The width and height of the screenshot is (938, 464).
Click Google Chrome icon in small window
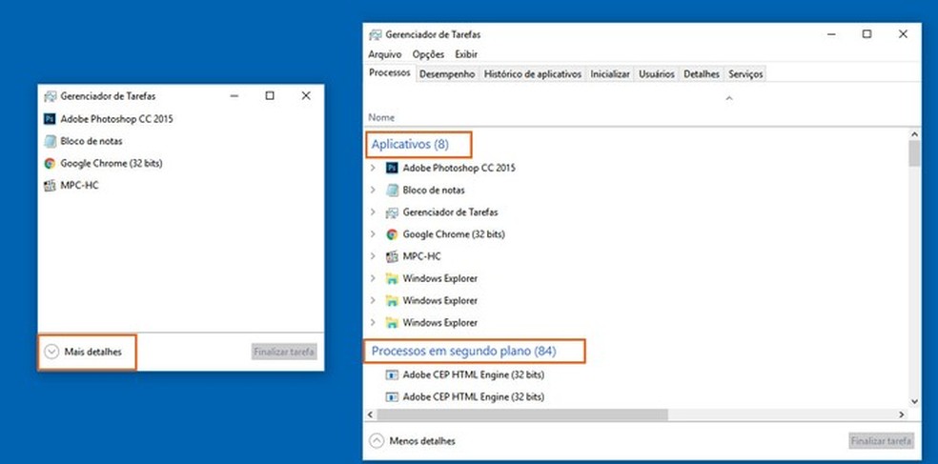pos(50,163)
